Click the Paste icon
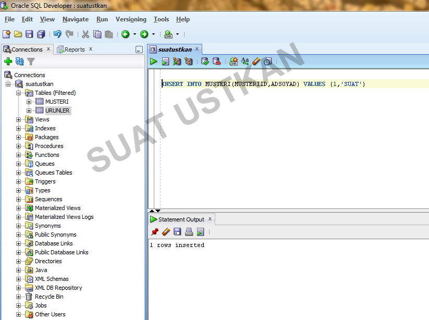 [109, 34]
